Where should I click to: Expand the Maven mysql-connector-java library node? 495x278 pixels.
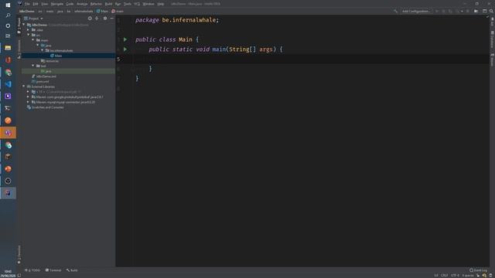29,102
